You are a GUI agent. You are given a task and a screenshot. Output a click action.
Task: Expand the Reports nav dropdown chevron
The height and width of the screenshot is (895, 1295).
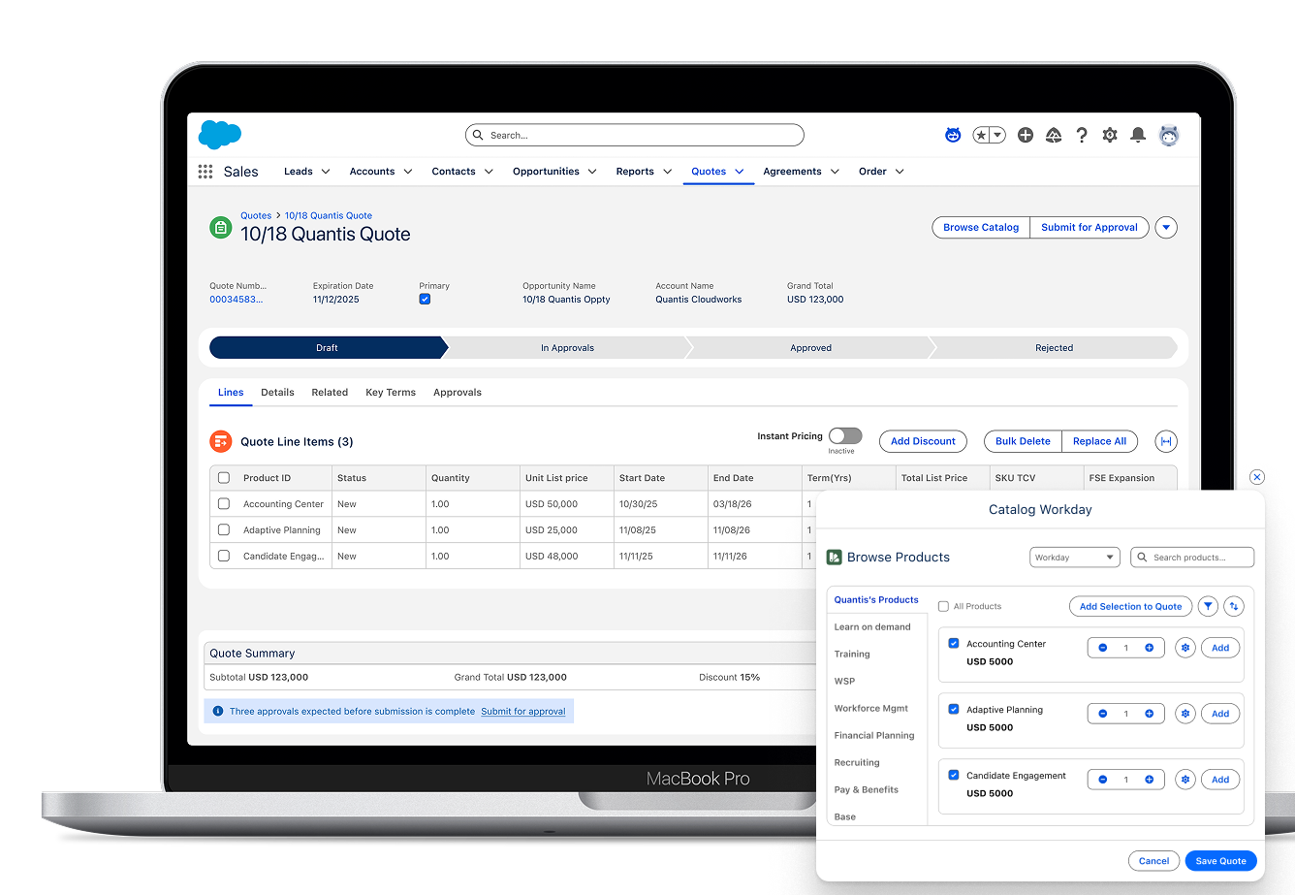tap(667, 172)
